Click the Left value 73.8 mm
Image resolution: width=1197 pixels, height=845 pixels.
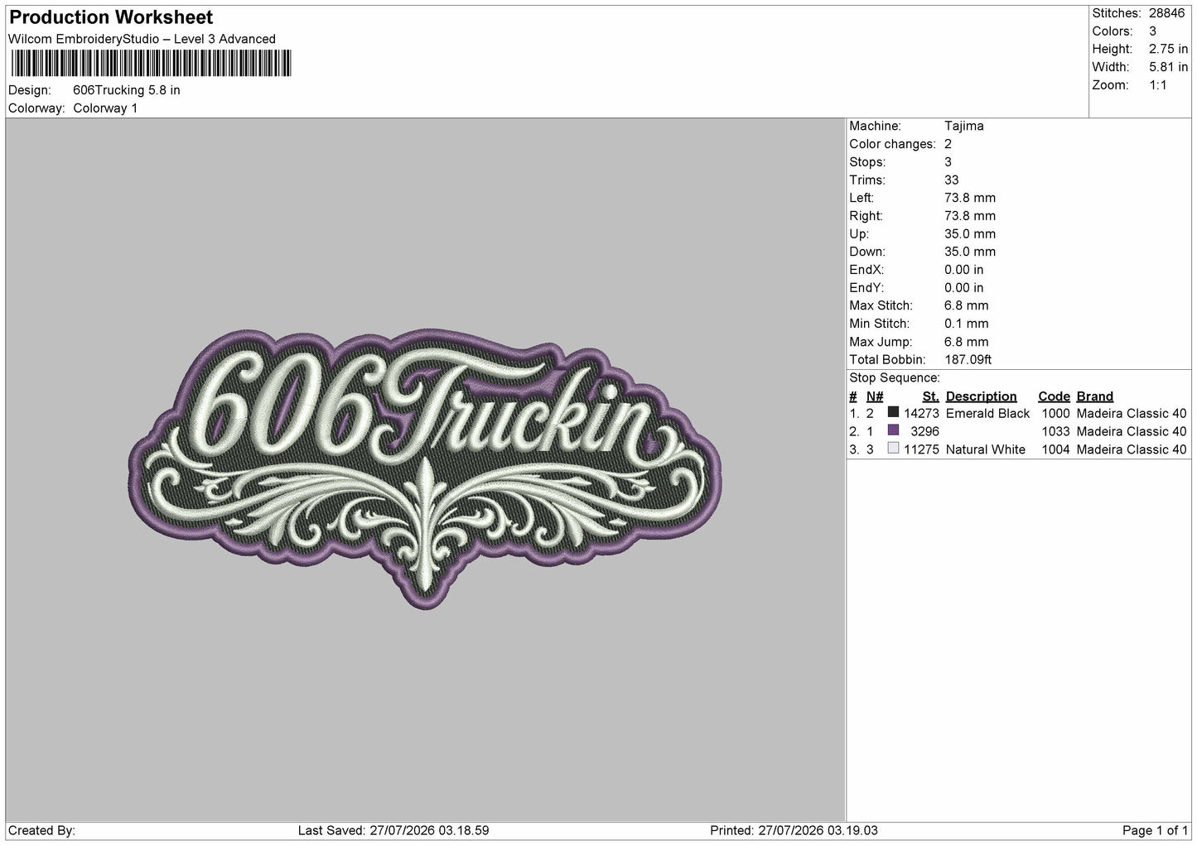970,199
